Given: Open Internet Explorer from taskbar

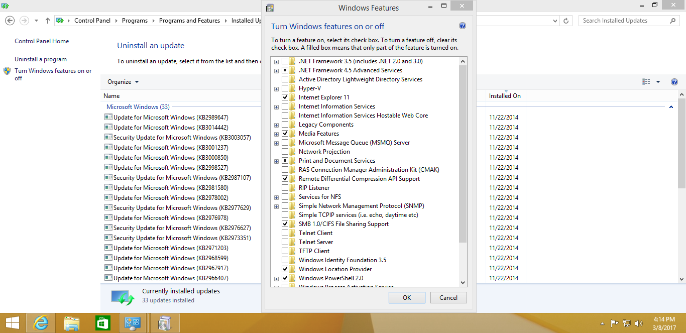Looking at the screenshot, I should point(41,323).
